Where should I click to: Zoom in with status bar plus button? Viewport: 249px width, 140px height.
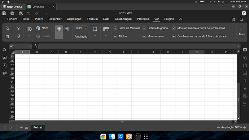pyautogui.click(x=245, y=127)
